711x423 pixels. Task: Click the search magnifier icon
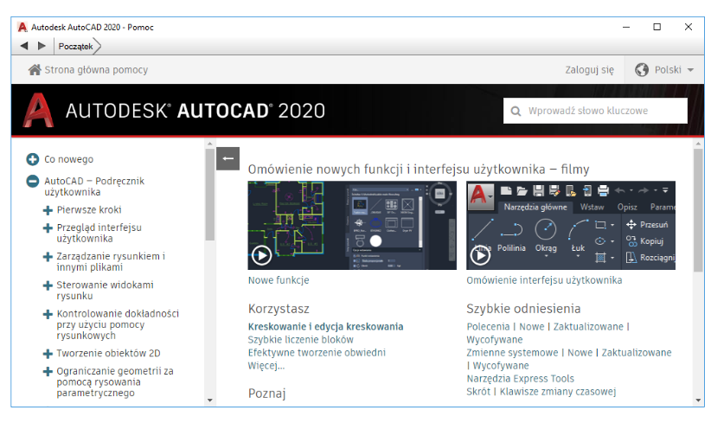pyautogui.click(x=516, y=111)
